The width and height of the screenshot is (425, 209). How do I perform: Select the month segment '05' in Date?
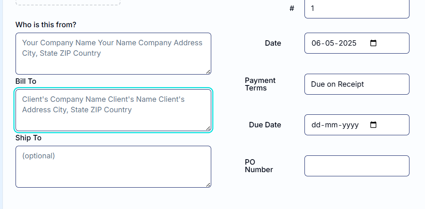click(x=330, y=43)
